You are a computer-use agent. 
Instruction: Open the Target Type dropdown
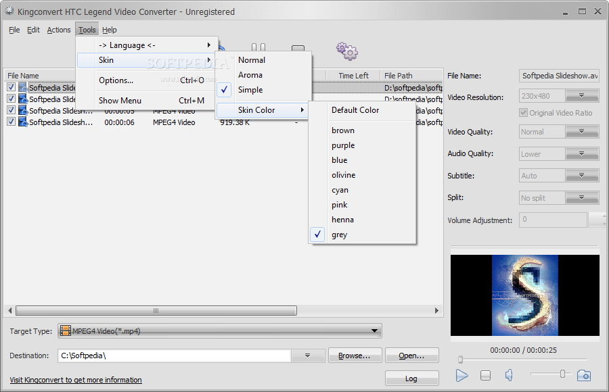[374, 331]
